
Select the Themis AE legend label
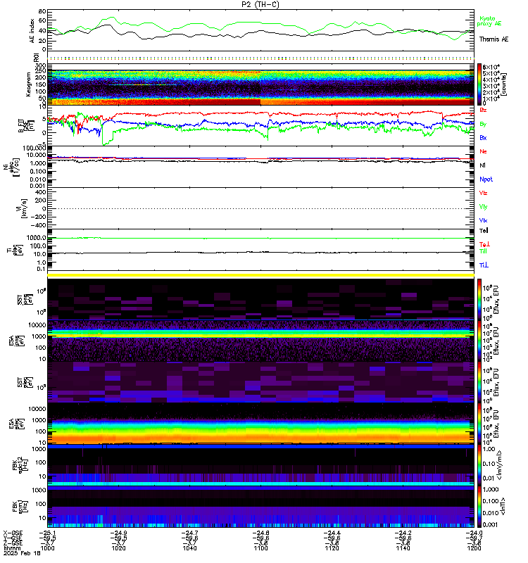click(494, 39)
